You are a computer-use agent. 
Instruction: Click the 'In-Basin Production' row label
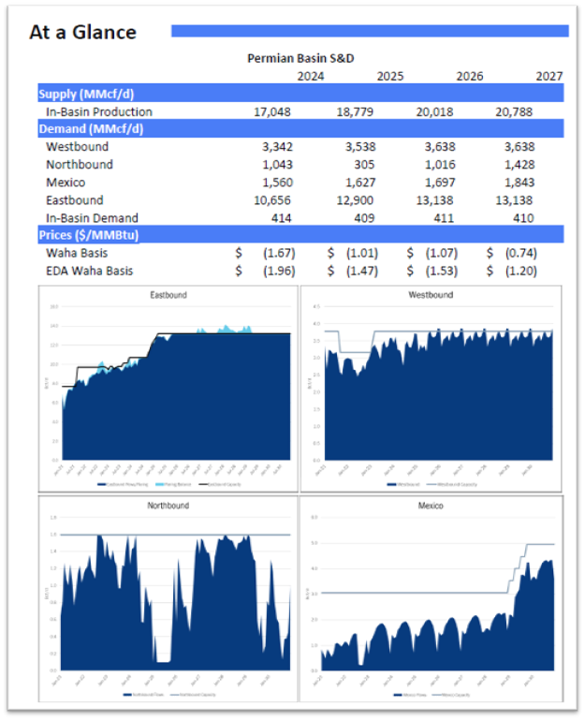(x=98, y=111)
